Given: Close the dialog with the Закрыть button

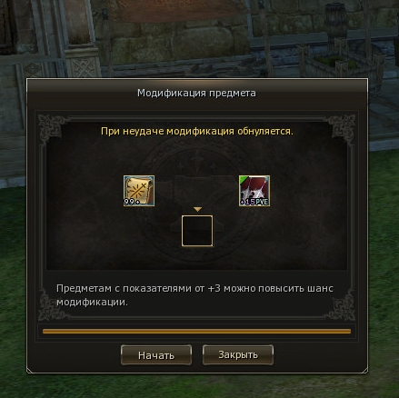Looking at the screenshot, I should coord(238,354).
